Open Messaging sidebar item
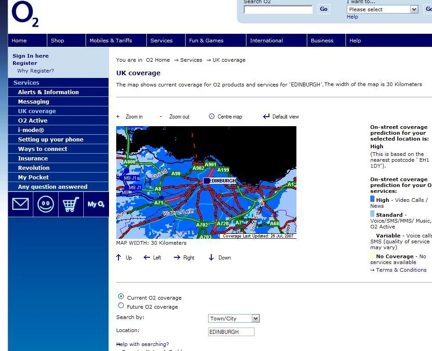 (59, 102)
